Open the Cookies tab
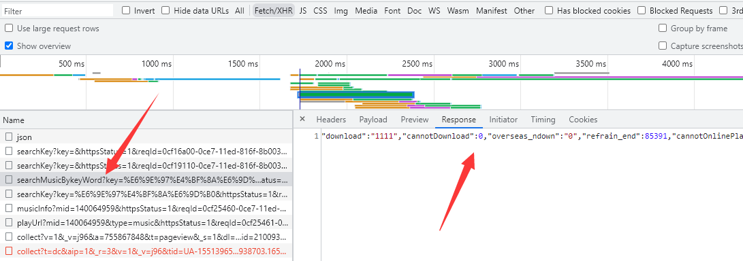The height and width of the screenshot is (261, 743). (x=584, y=120)
